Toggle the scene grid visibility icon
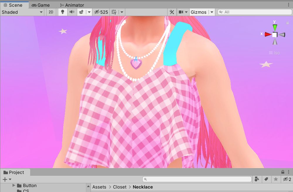The width and height of the screenshot is (293, 192). click(114, 12)
